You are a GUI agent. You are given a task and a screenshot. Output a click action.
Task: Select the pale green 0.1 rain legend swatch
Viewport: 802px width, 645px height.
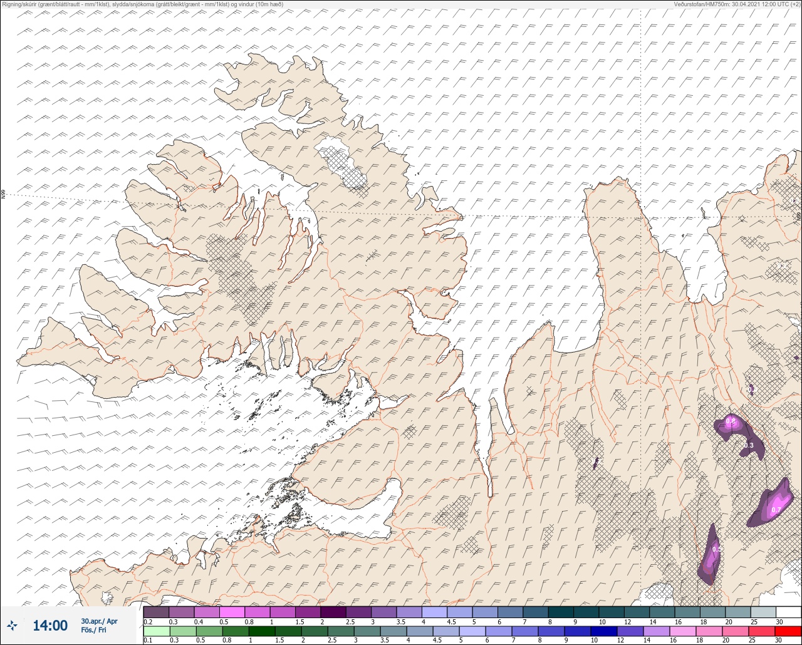pos(156,631)
